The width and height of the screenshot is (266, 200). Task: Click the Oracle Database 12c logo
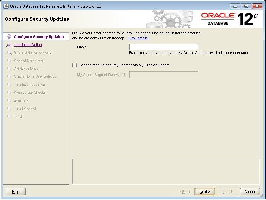click(x=229, y=19)
